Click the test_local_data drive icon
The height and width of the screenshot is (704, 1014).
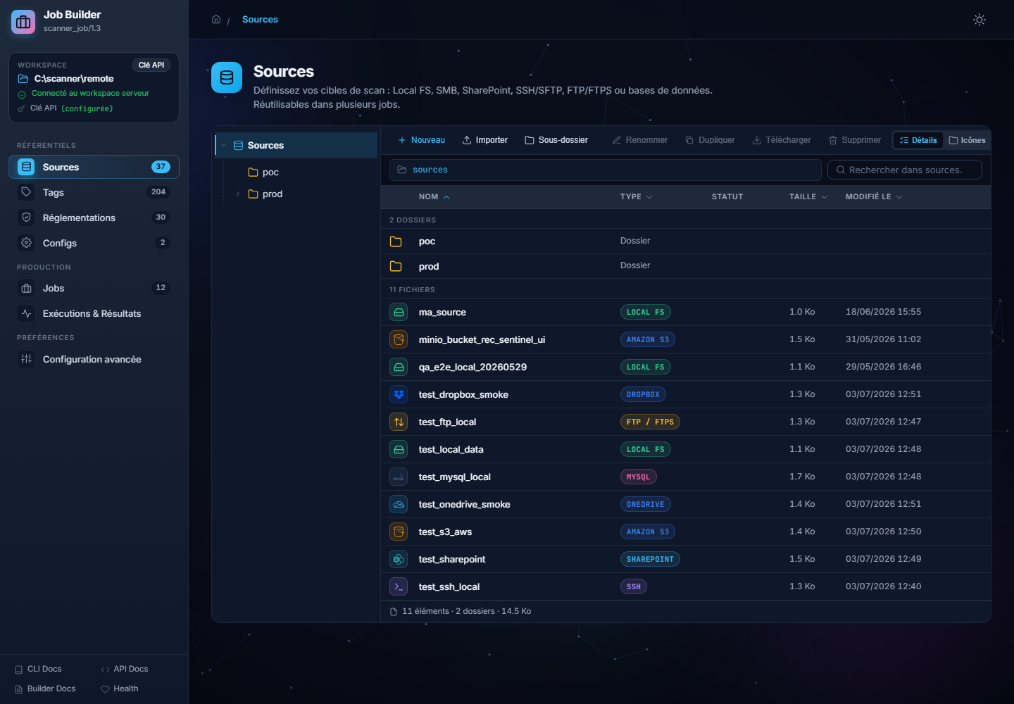pos(399,449)
